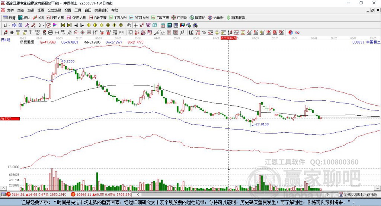Select the circled crosshair target tool

pyautogui.click(x=76, y=33)
